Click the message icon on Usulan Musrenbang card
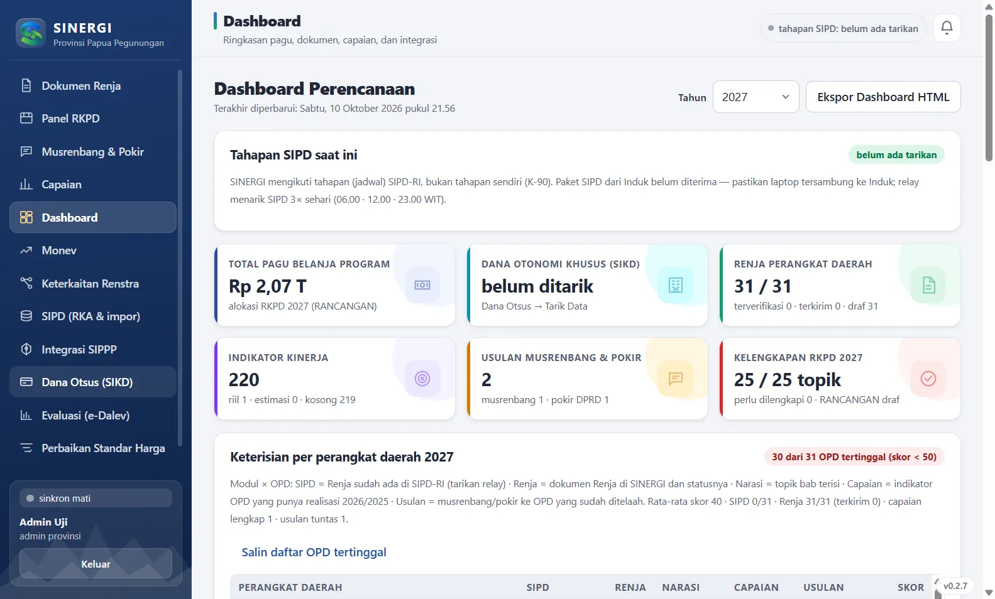The width and height of the screenshot is (995, 599). [676, 379]
